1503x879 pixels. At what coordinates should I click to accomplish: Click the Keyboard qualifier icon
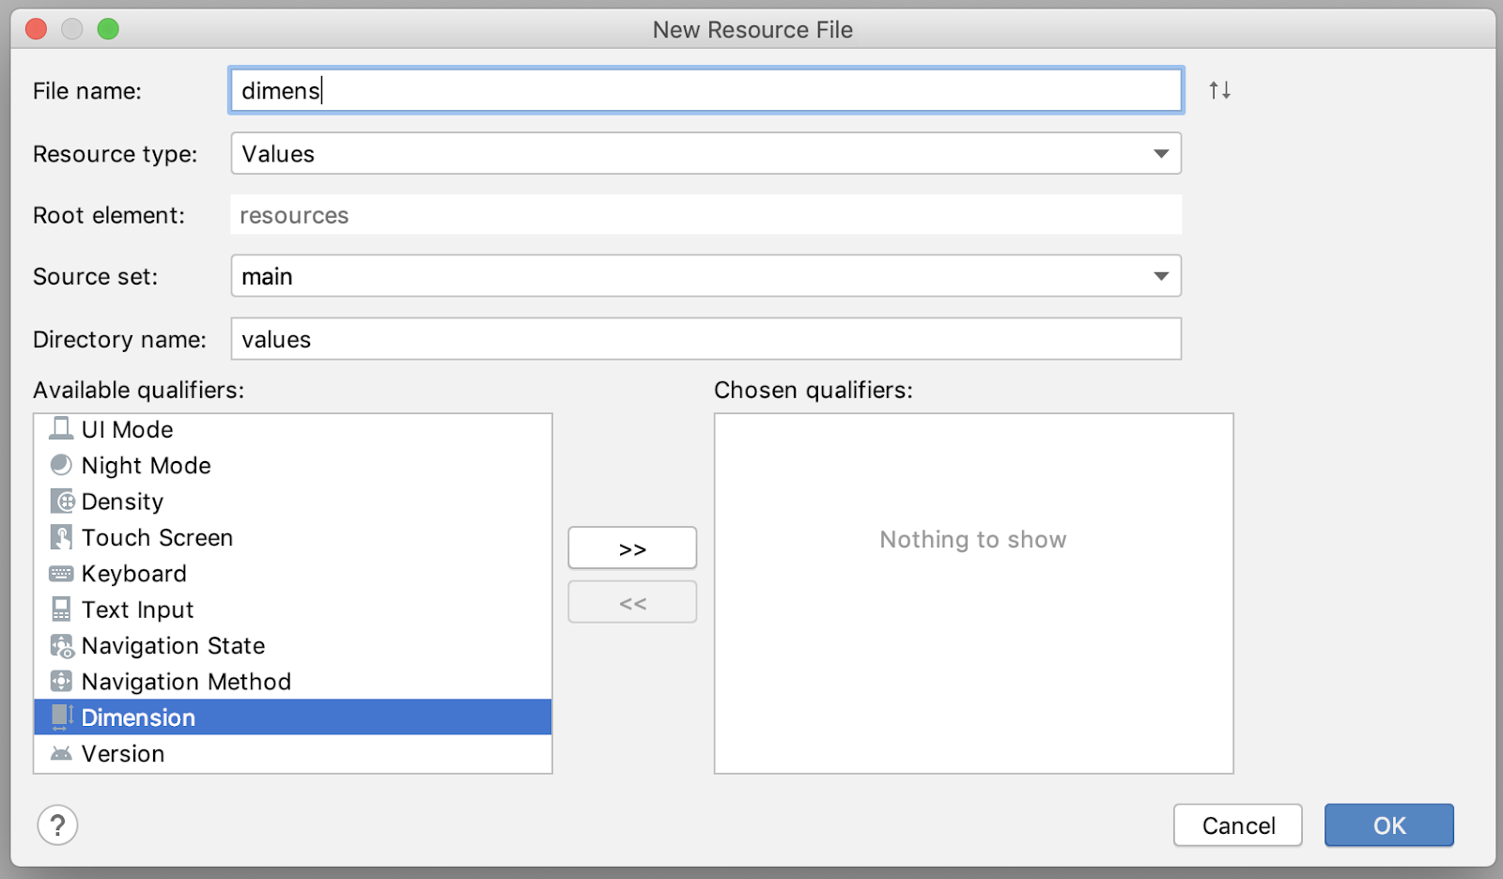pyautogui.click(x=61, y=574)
